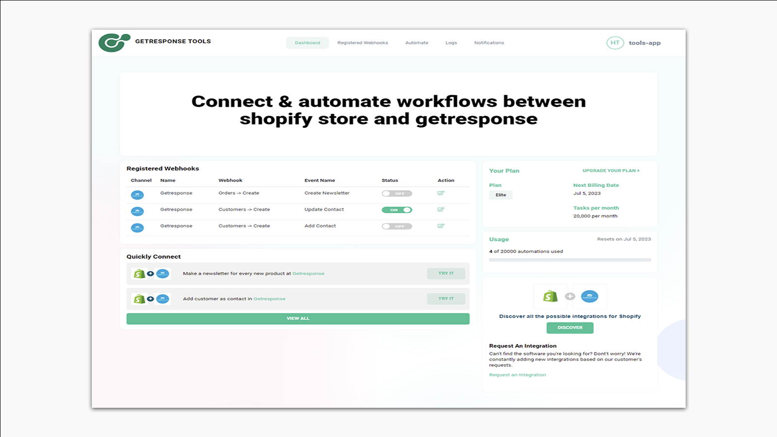Click the plus icon in the add customer quick connect row
777x437 pixels.
[x=151, y=299]
